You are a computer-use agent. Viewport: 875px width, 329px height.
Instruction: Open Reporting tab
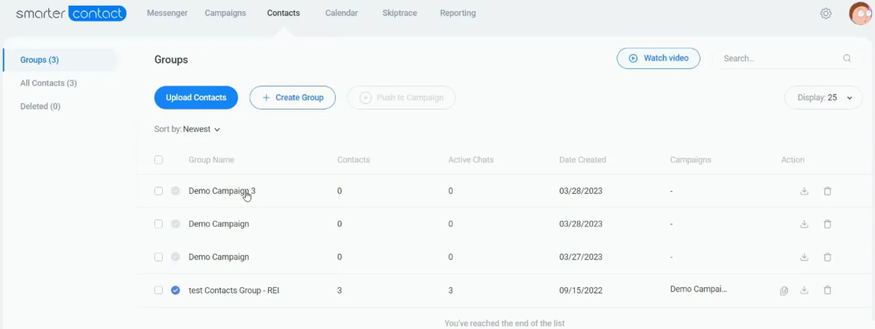(458, 13)
